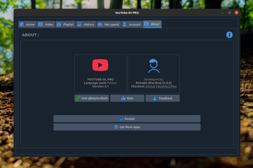The height and width of the screenshot is (168, 253).
Task: Click the Account tab's user icon
Action: (x=124, y=24)
